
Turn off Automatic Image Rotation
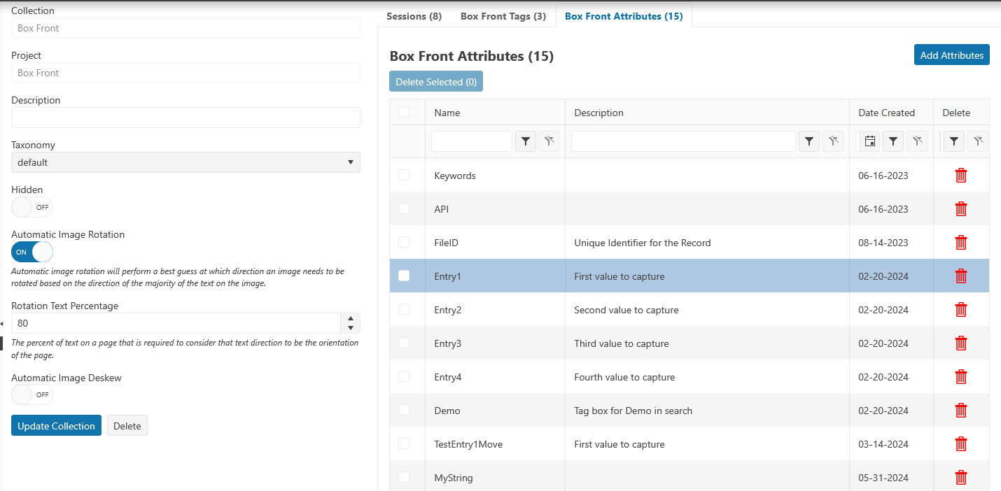pos(32,252)
